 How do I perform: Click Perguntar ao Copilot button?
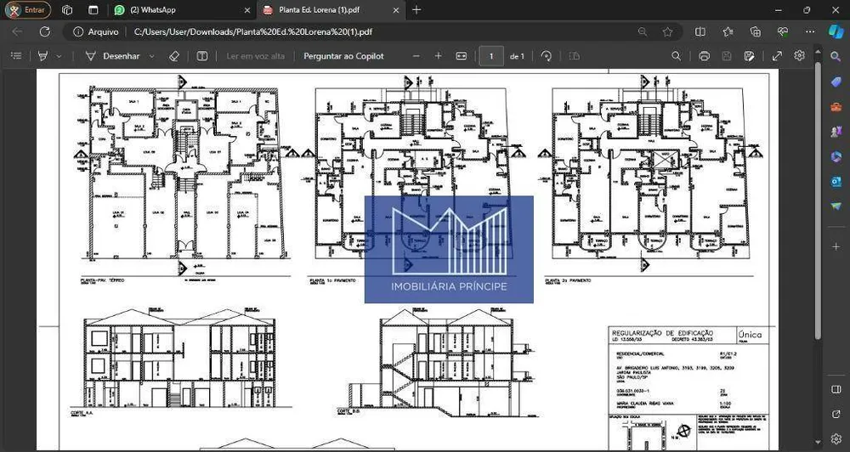(343, 56)
